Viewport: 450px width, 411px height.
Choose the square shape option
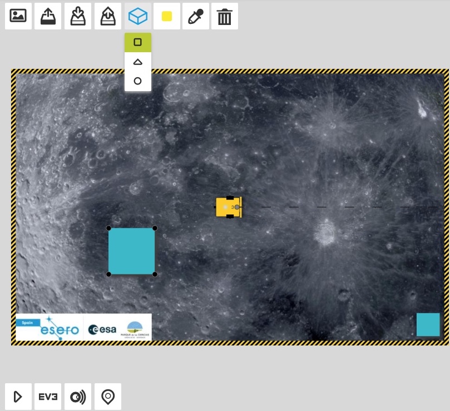(x=138, y=42)
